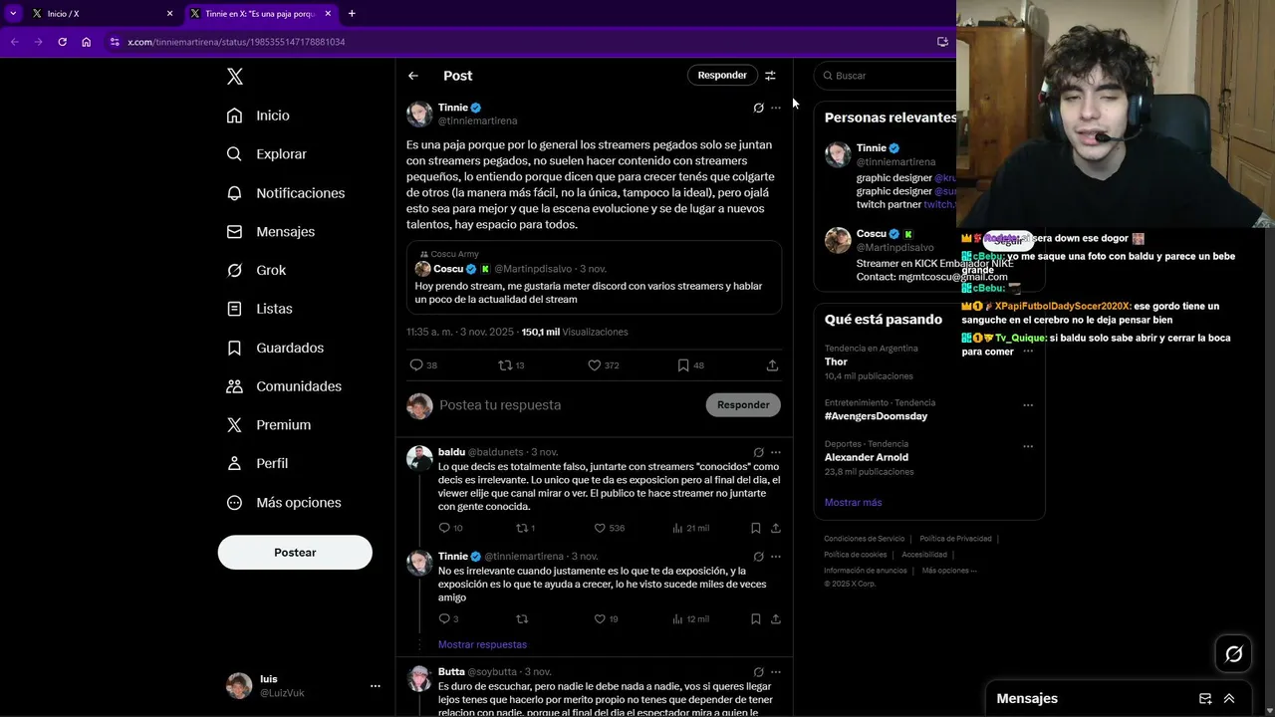The width and height of the screenshot is (1275, 717).
Task: Open Grok floating button
Action: [x=1234, y=654]
